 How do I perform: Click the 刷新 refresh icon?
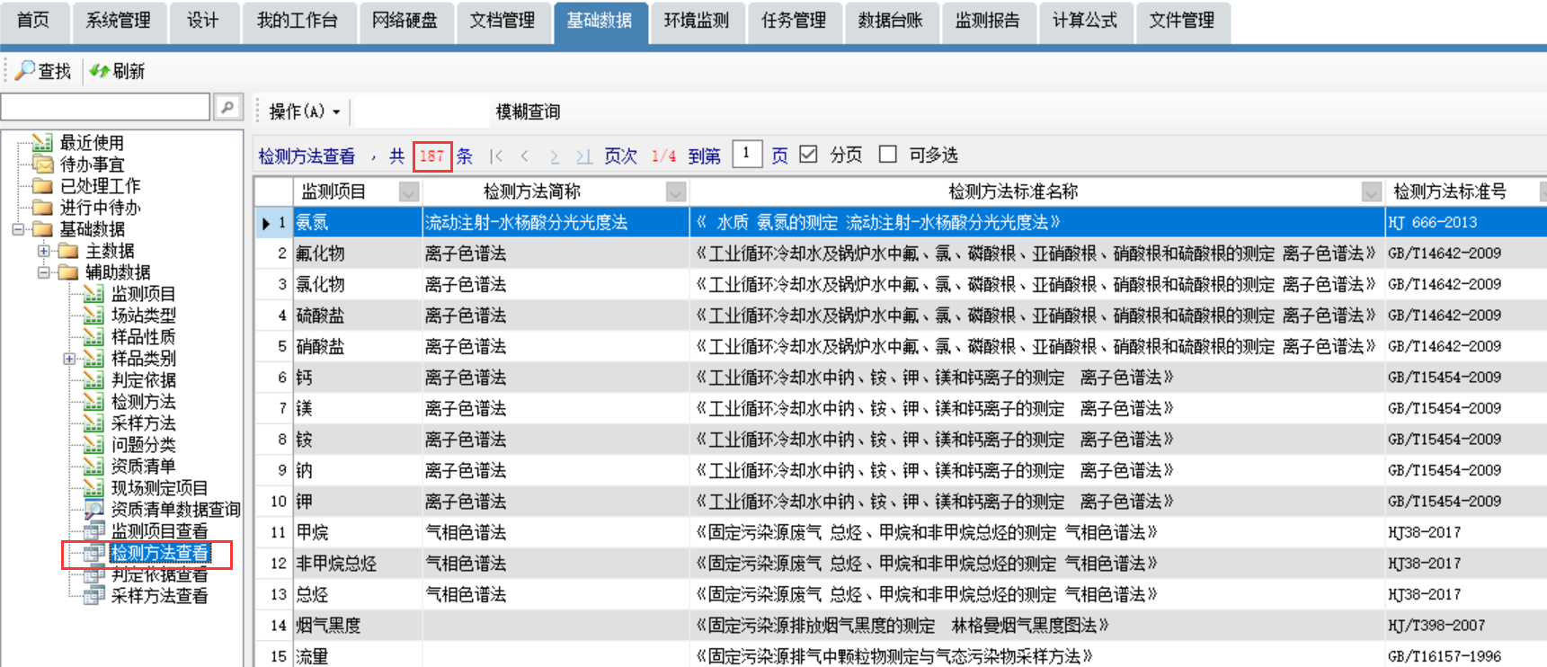tap(99, 70)
